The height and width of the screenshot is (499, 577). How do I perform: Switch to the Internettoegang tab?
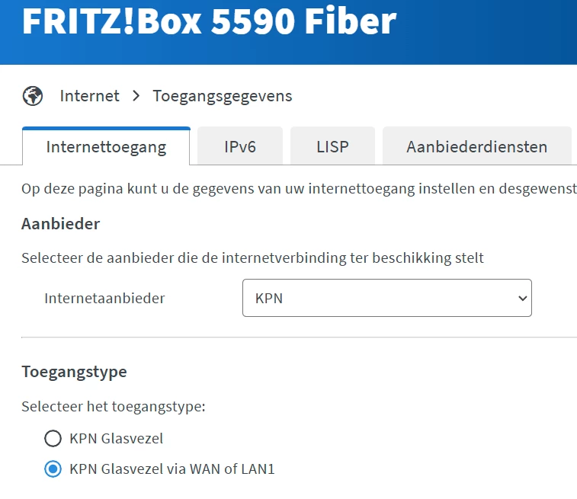tap(107, 146)
